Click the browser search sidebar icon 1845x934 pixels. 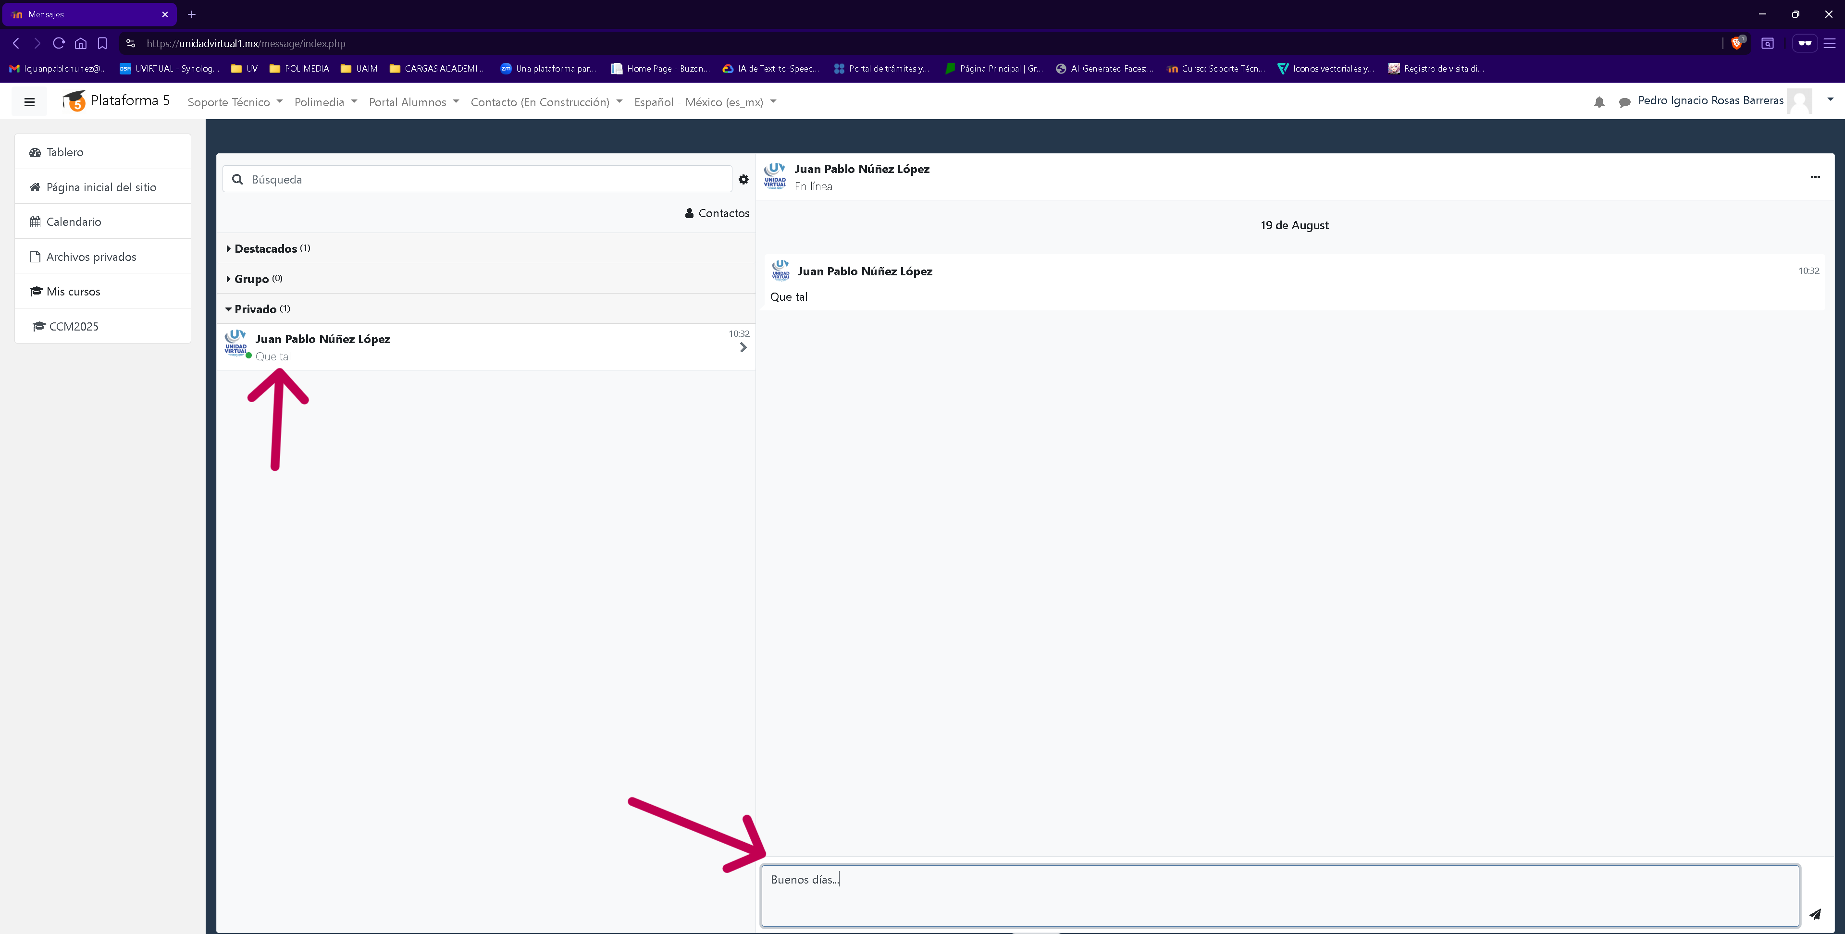[1768, 43]
